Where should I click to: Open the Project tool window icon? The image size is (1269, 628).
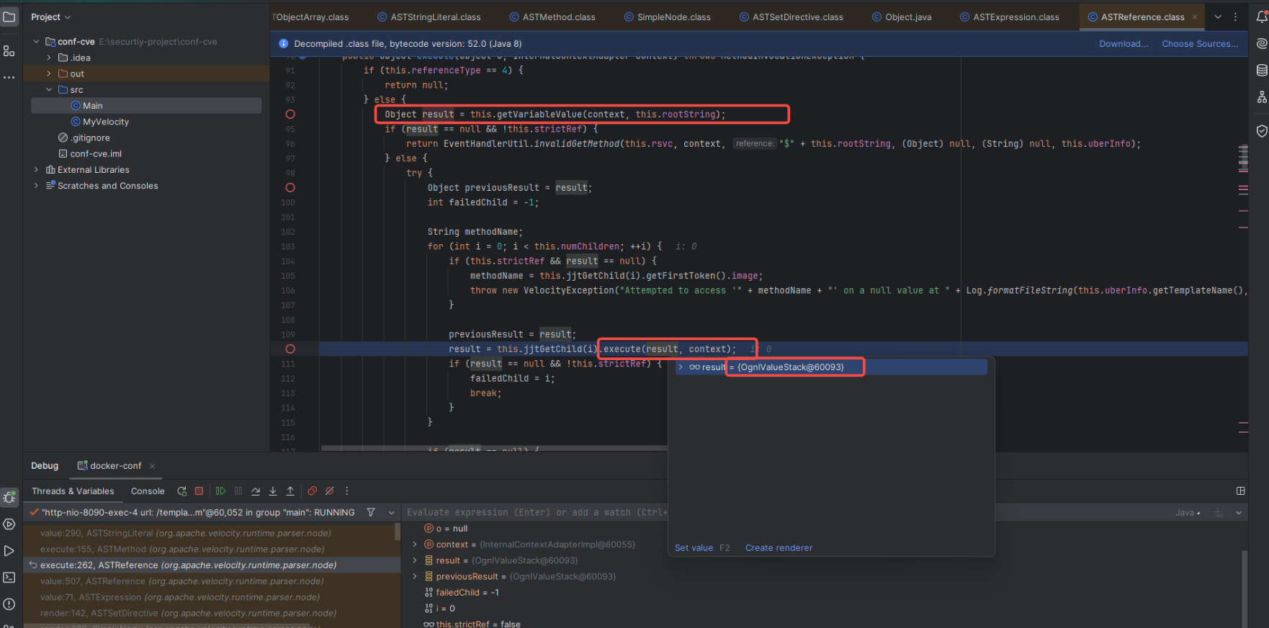[9, 17]
